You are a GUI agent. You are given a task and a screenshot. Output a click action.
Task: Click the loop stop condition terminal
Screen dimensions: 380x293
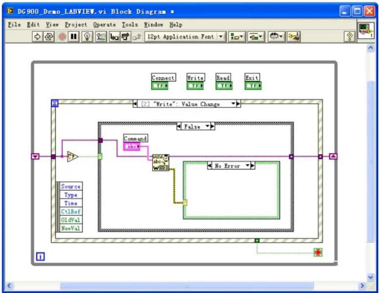coord(318,253)
